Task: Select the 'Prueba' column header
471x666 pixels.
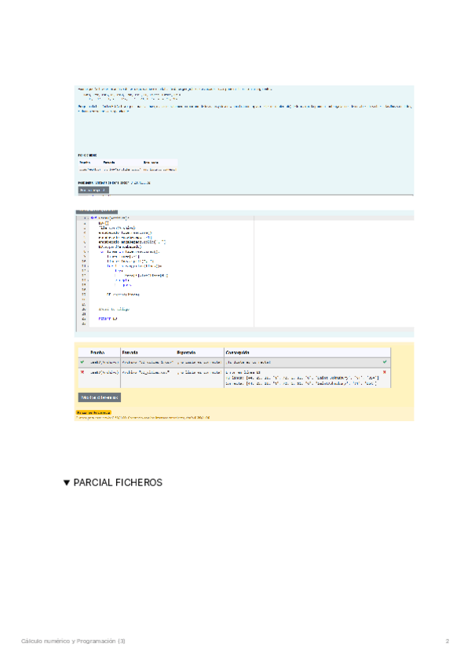Action: coord(97,353)
